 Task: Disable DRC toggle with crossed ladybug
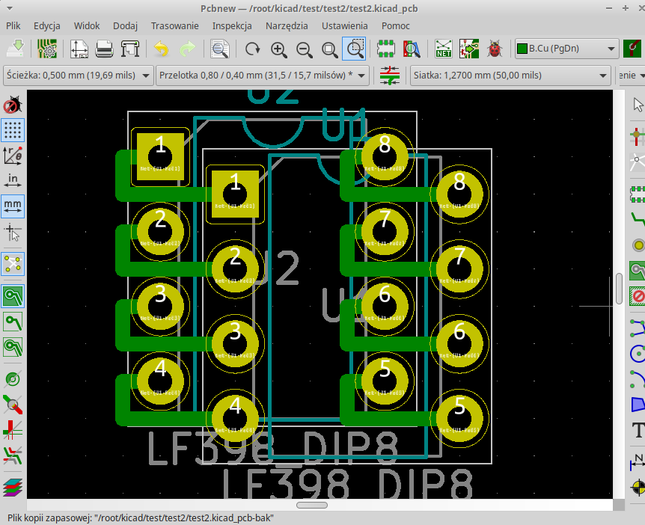tap(13, 105)
